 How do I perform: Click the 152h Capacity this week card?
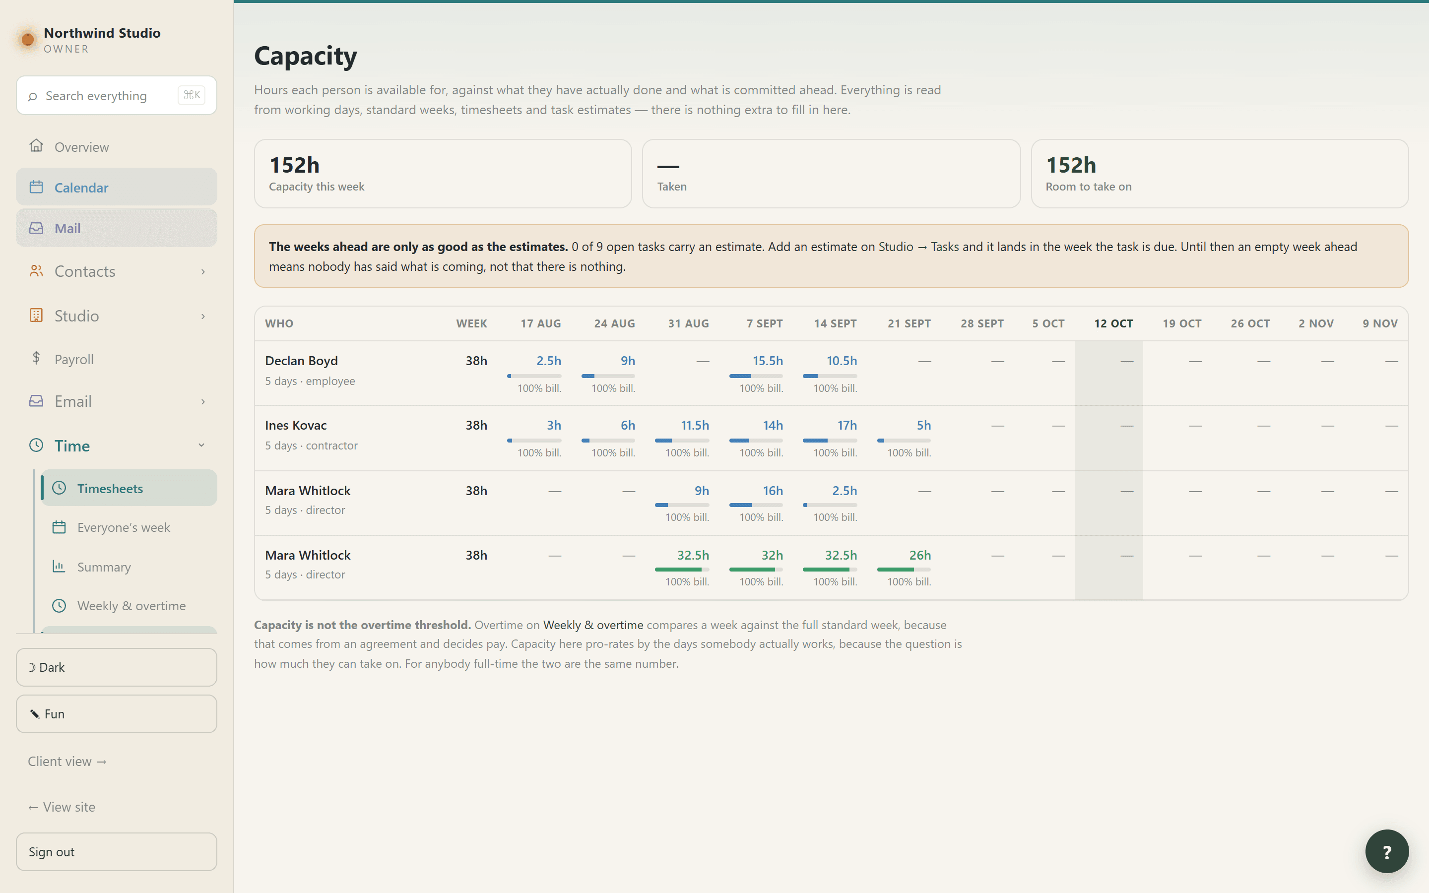[x=443, y=174]
